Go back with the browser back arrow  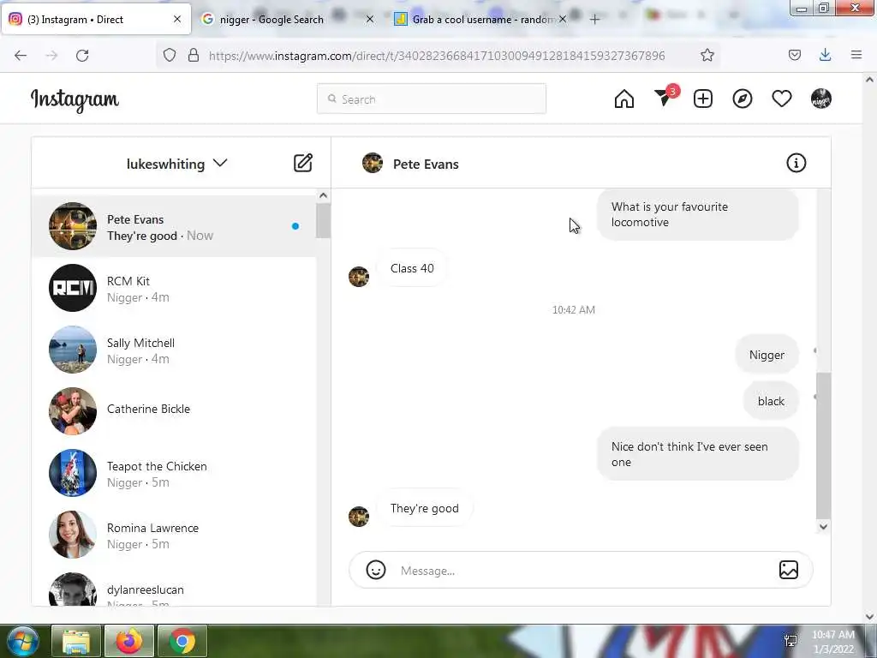coord(21,55)
